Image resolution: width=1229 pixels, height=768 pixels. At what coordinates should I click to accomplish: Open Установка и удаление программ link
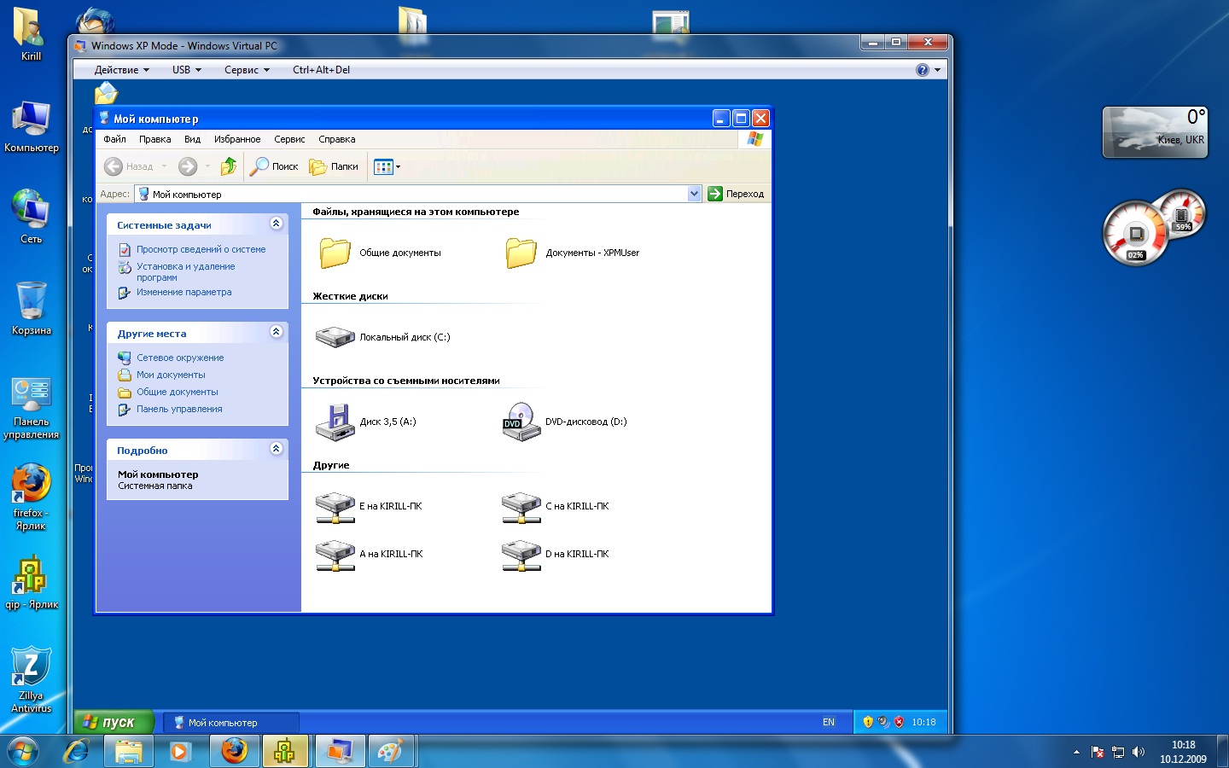coord(185,271)
